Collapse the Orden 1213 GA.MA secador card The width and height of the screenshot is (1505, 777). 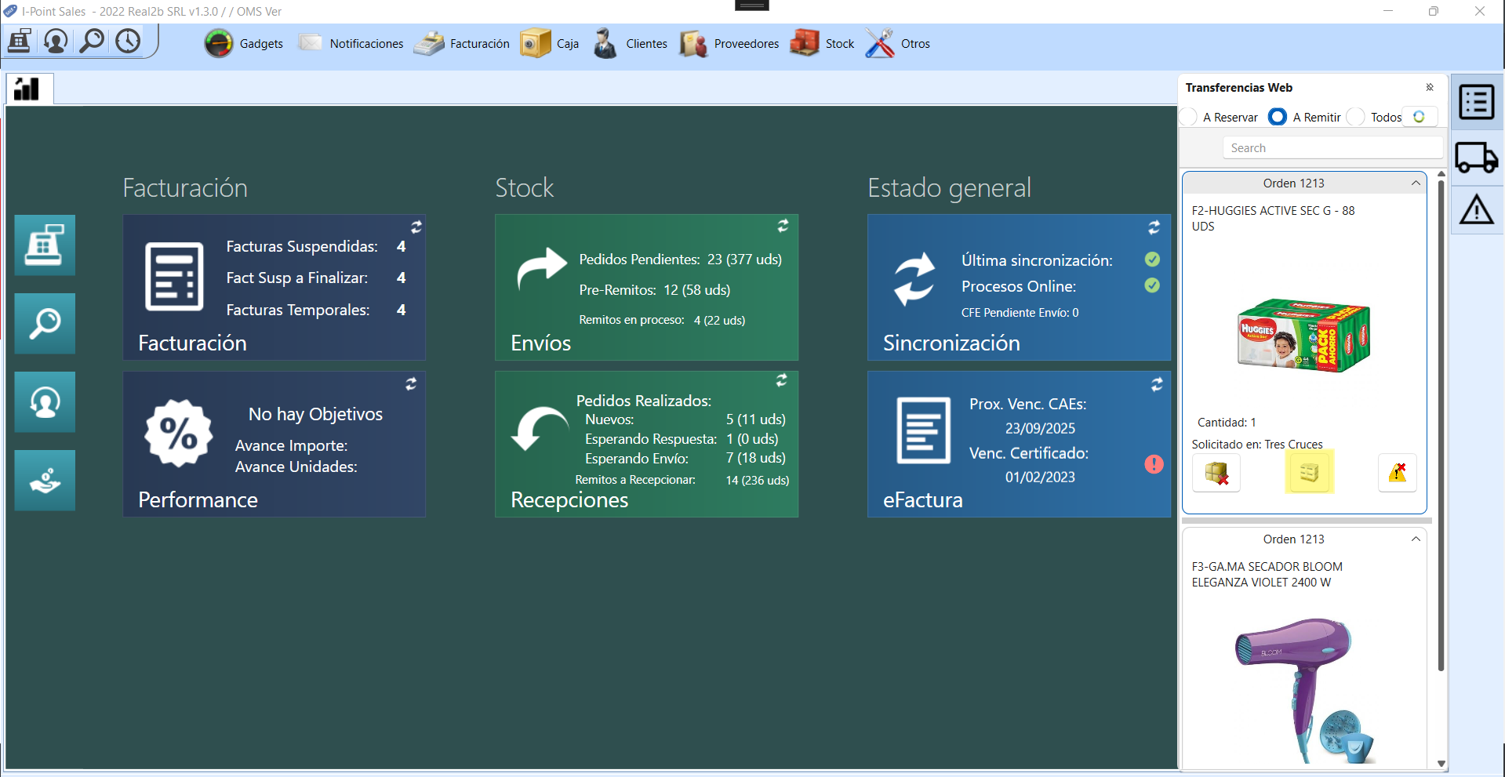pos(1416,539)
